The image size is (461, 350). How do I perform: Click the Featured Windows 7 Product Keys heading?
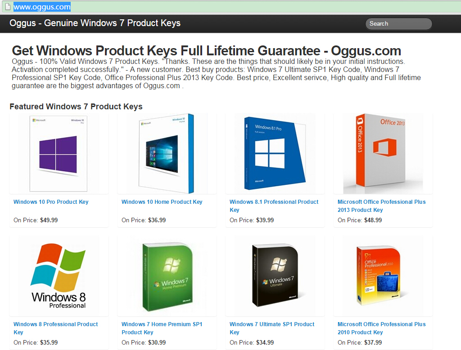76,106
